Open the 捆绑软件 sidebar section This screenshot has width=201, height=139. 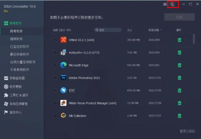pyautogui.click(x=16, y=39)
